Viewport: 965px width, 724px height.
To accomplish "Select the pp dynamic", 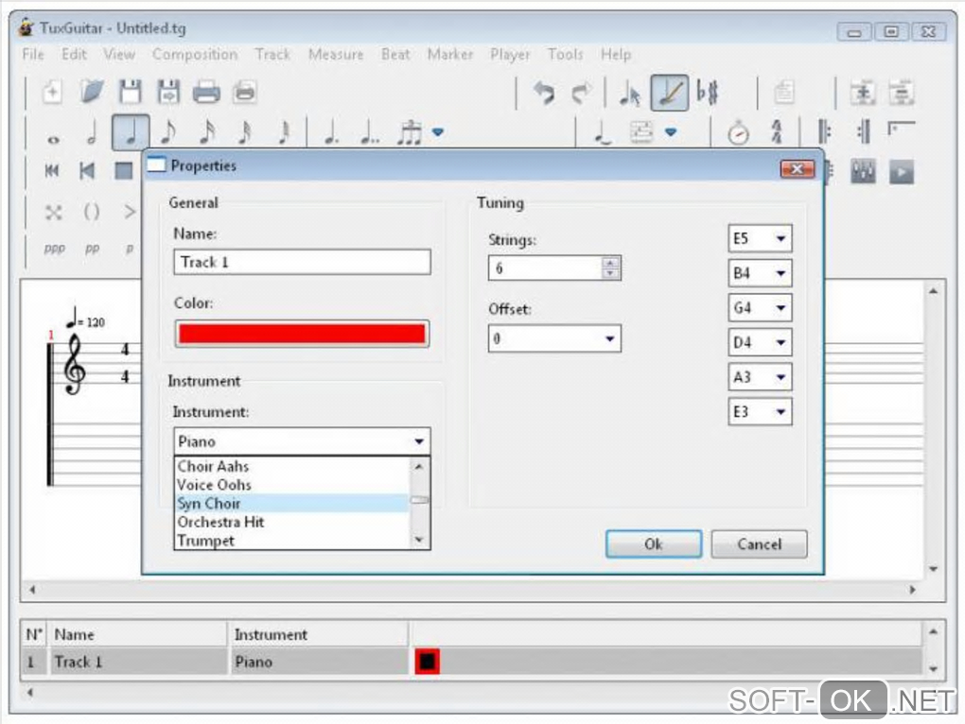I will (x=93, y=249).
